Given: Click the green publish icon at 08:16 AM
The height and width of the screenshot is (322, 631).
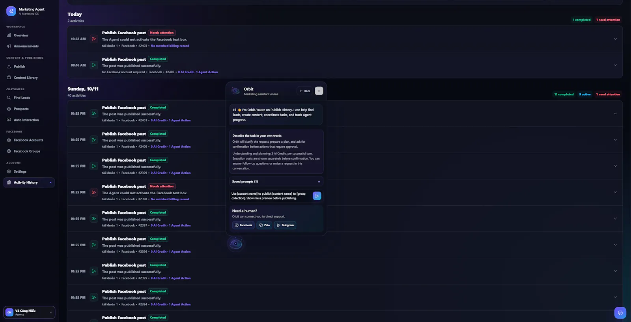Looking at the screenshot, I should pyautogui.click(x=94, y=65).
